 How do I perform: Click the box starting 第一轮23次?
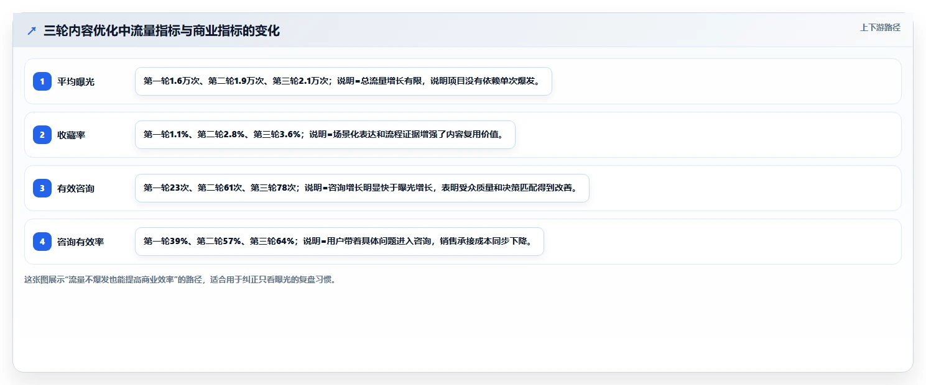click(362, 188)
